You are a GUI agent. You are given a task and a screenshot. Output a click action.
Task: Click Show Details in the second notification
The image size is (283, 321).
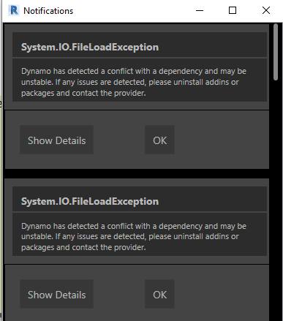(x=56, y=294)
